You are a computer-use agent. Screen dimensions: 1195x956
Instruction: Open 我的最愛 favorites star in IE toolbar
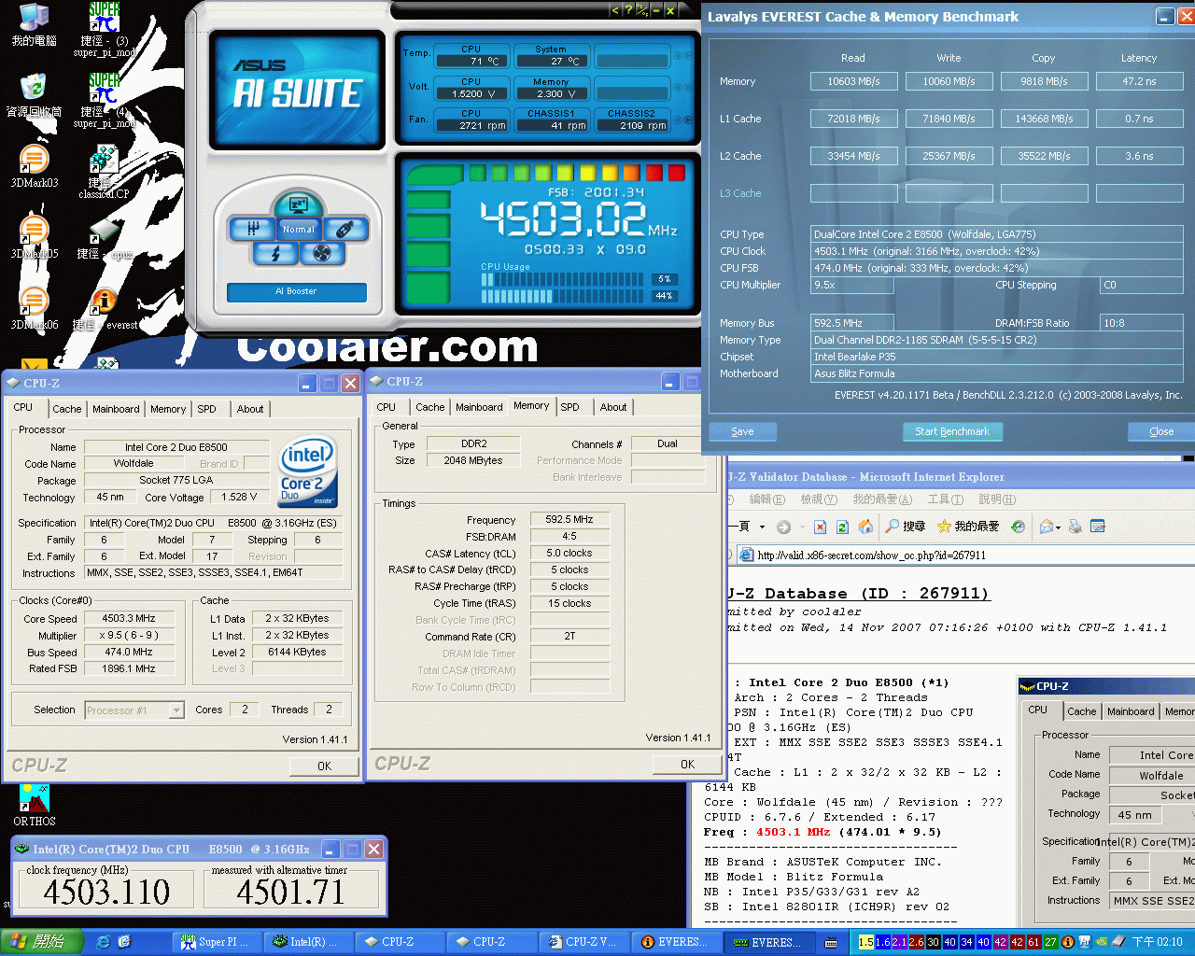coord(968,527)
